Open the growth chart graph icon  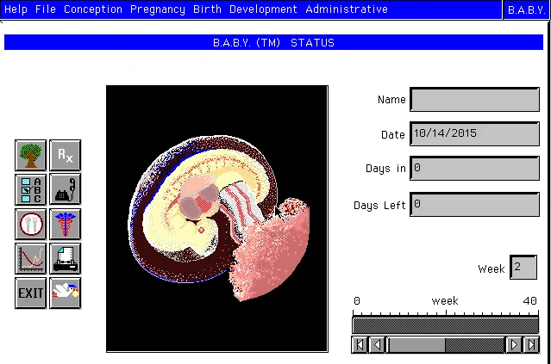[30, 258]
